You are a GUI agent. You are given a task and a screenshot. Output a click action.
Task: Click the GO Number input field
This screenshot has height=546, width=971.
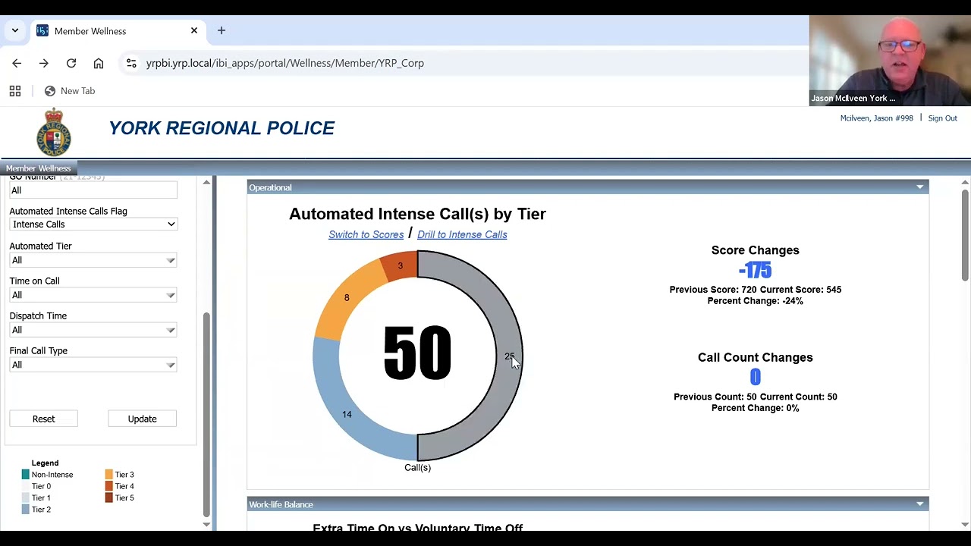93,190
